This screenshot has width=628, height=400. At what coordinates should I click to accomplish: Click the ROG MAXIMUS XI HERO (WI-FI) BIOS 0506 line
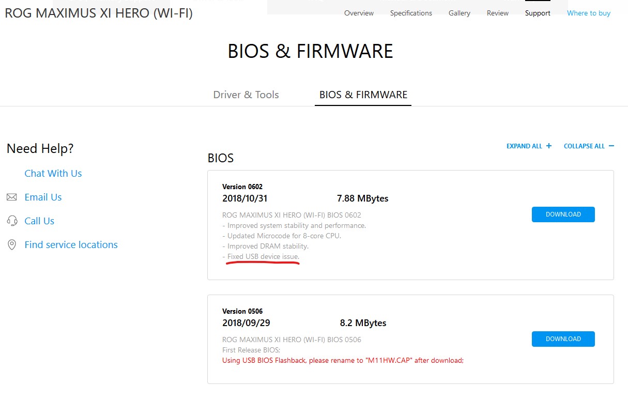pos(292,340)
